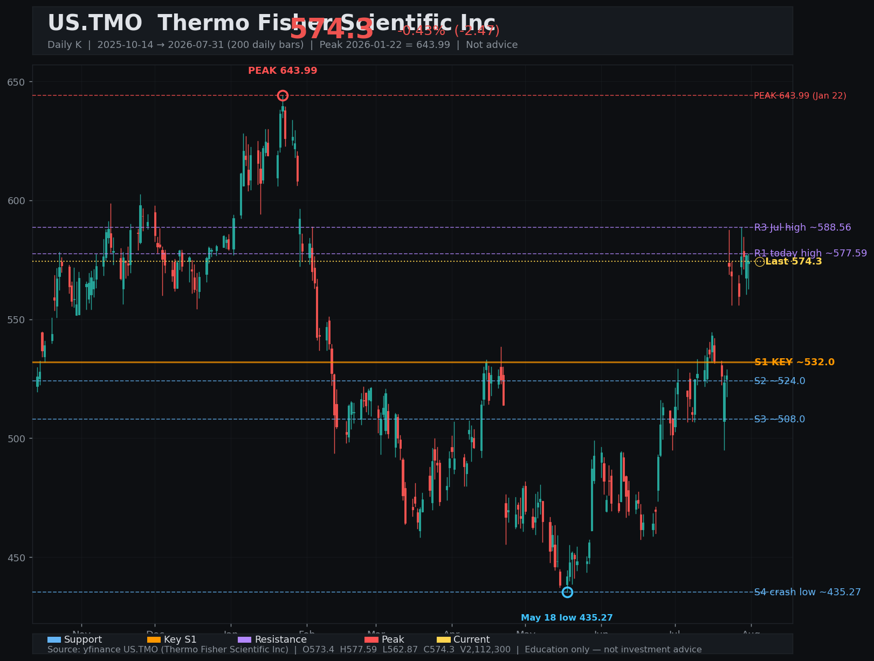Image resolution: width=874 pixels, height=661 pixels.
Task: Click the "Last 574.3" price label
Action: point(794,262)
